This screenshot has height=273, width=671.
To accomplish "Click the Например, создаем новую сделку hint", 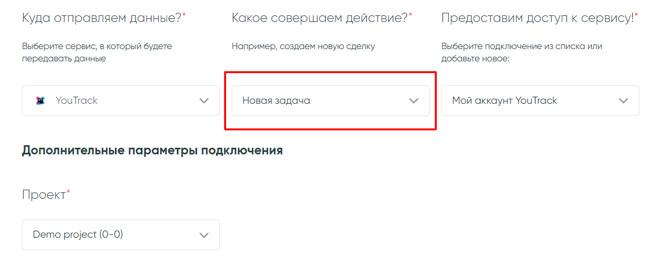I will (x=303, y=46).
